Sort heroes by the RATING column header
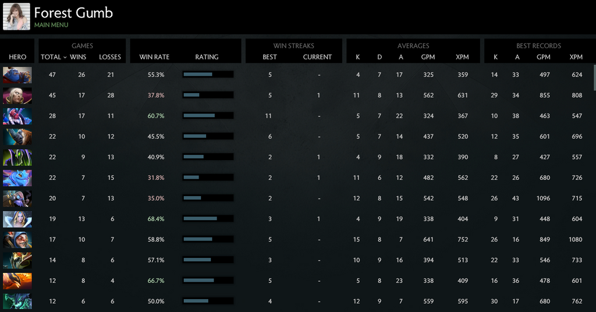 coord(207,57)
